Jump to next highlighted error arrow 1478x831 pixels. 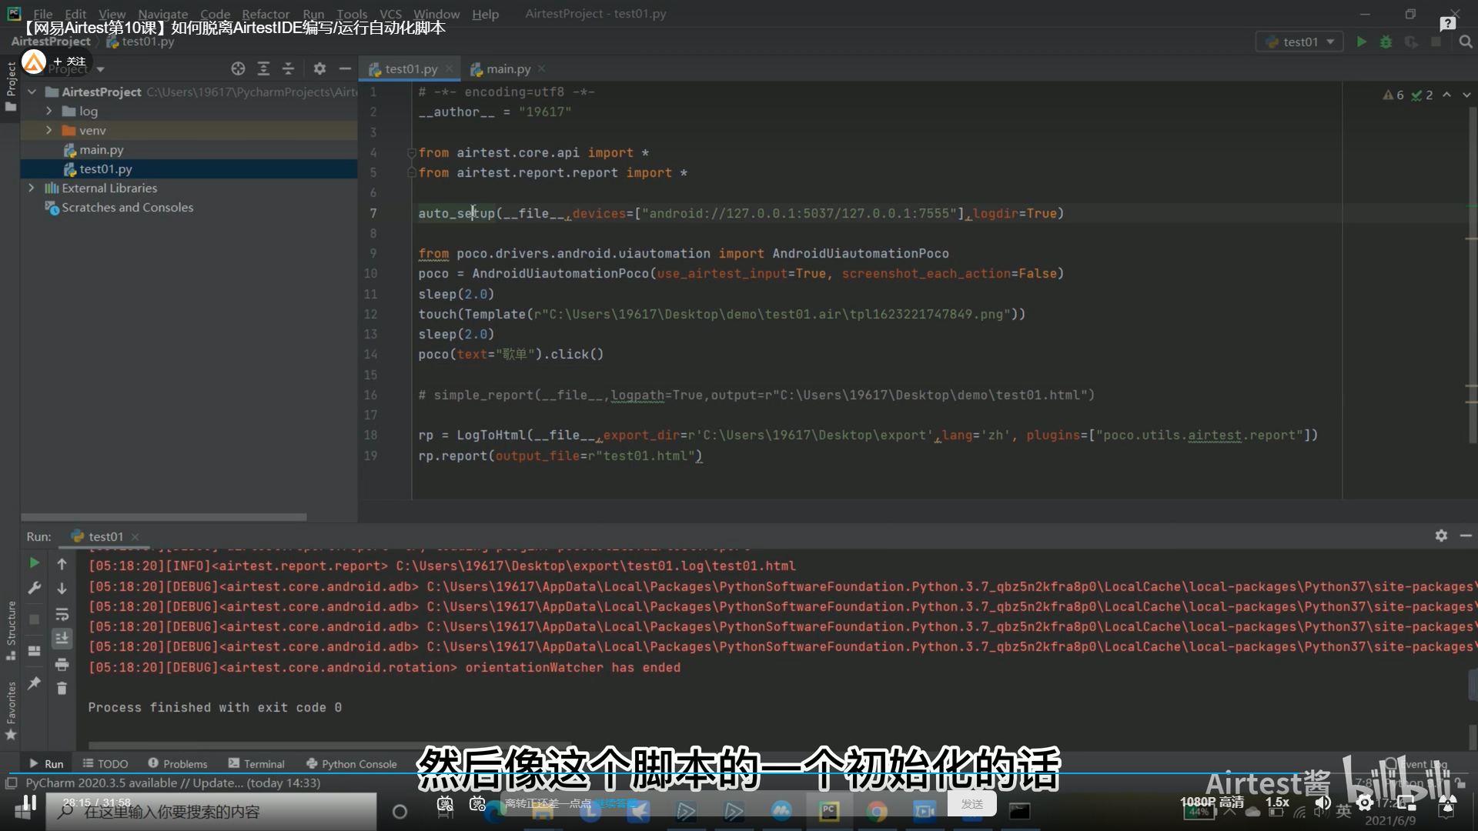click(x=1466, y=95)
